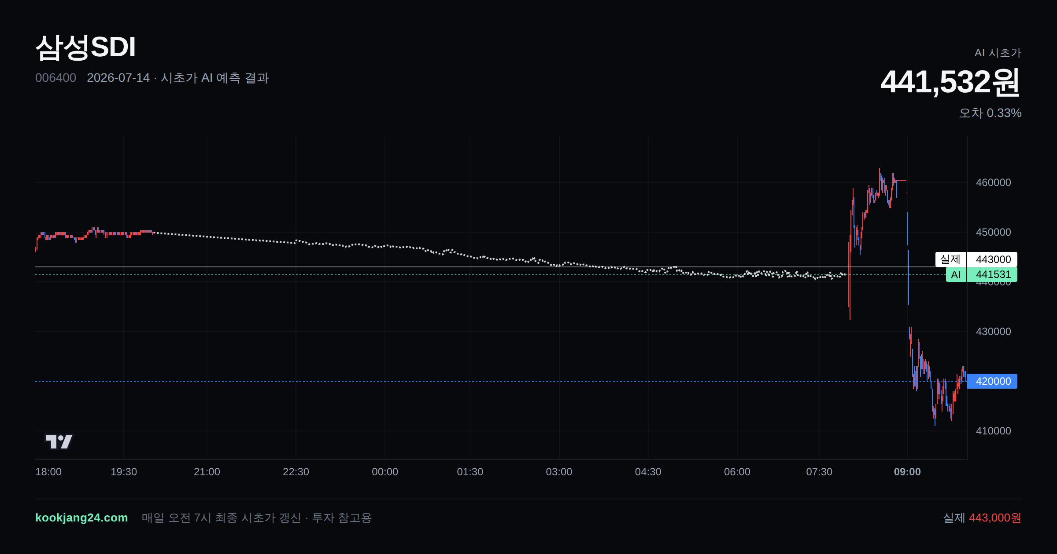Click the 매일 오전 7시 disclaimer text
The width and height of the screenshot is (1057, 554).
pyautogui.click(x=257, y=518)
